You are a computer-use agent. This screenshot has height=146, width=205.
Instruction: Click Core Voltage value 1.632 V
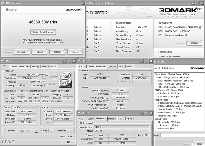pyautogui.click(x=51, y=85)
